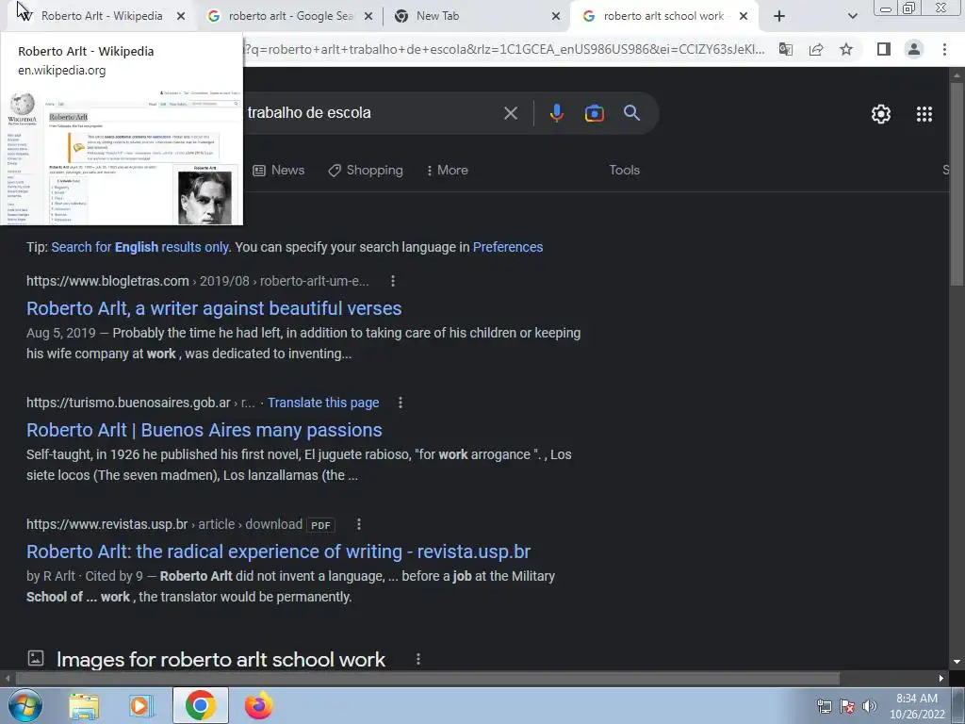Open Roberto Arlt: the radical experience of writing
Image resolution: width=965 pixels, height=724 pixels.
coord(278,551)
